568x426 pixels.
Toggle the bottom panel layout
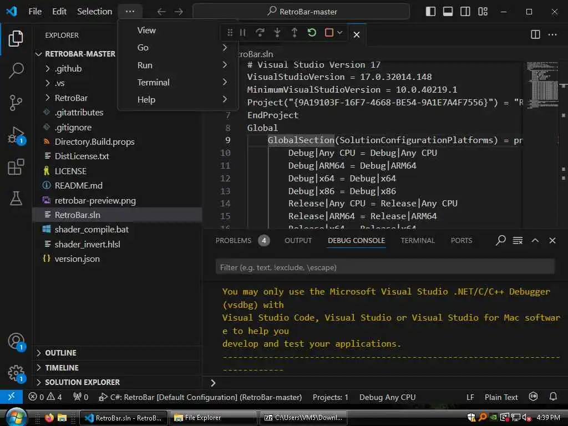coord(448,12)
